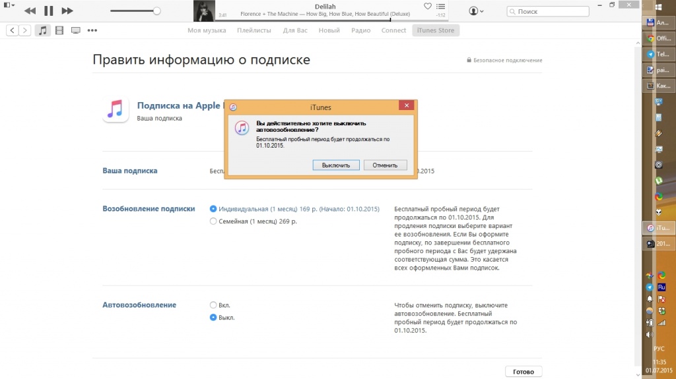This screenshot has width=676, height=379.
Task: Click the Ru tray icon
Action: tap(661, 287)
